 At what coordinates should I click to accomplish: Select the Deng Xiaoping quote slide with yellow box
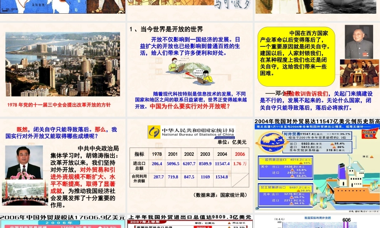[317, 70]
